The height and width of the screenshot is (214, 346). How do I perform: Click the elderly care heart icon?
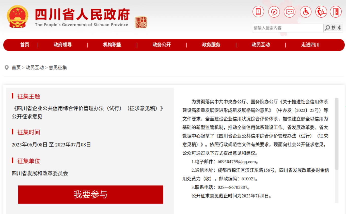(x=321, y=12)
